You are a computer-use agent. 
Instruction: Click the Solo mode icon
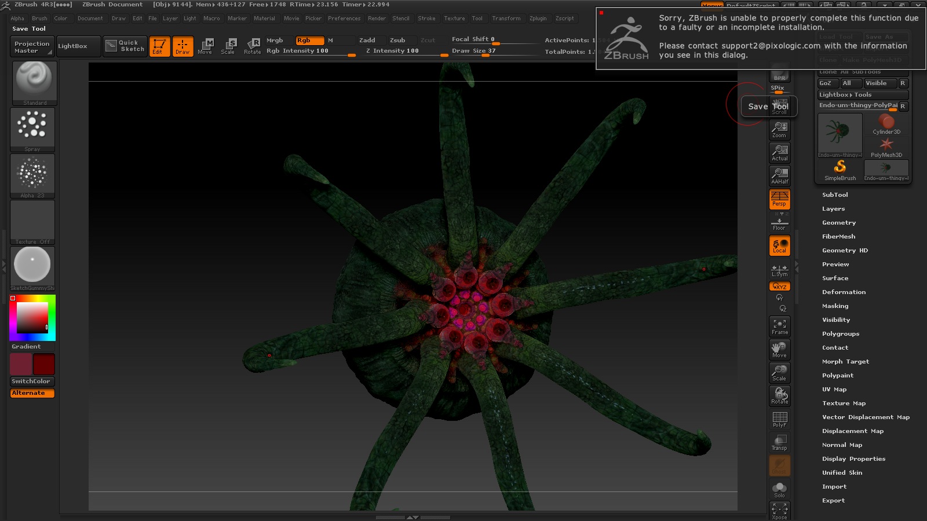[x=780, y=490]
